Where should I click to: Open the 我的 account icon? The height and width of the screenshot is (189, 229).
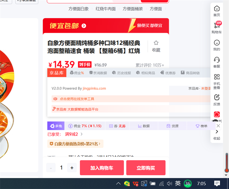[x=217, y=43]
